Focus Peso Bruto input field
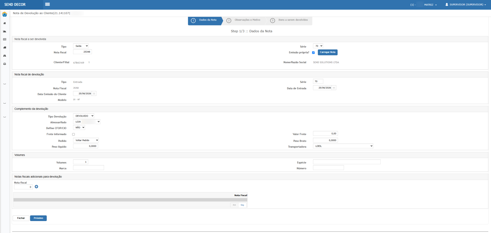Viewport: 491px width, 233px height. point(326,140)
